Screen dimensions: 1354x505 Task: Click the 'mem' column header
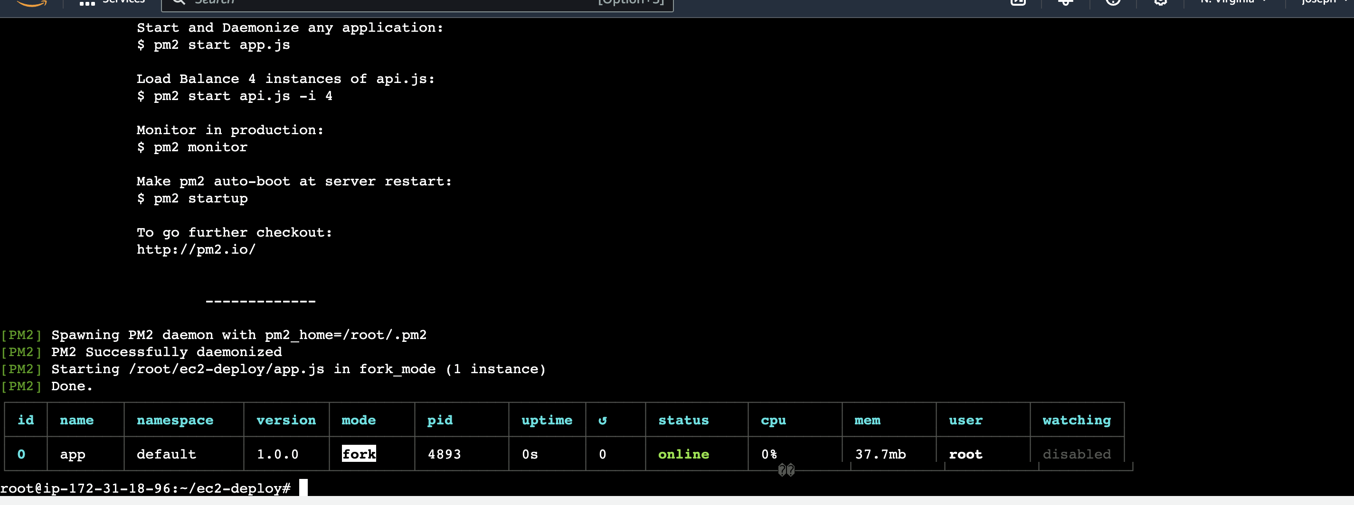coord(867,421)
